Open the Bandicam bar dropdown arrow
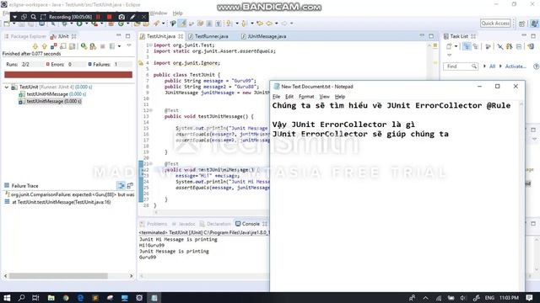The width and height of the screenshot is (540, 303). click(15, 17)
